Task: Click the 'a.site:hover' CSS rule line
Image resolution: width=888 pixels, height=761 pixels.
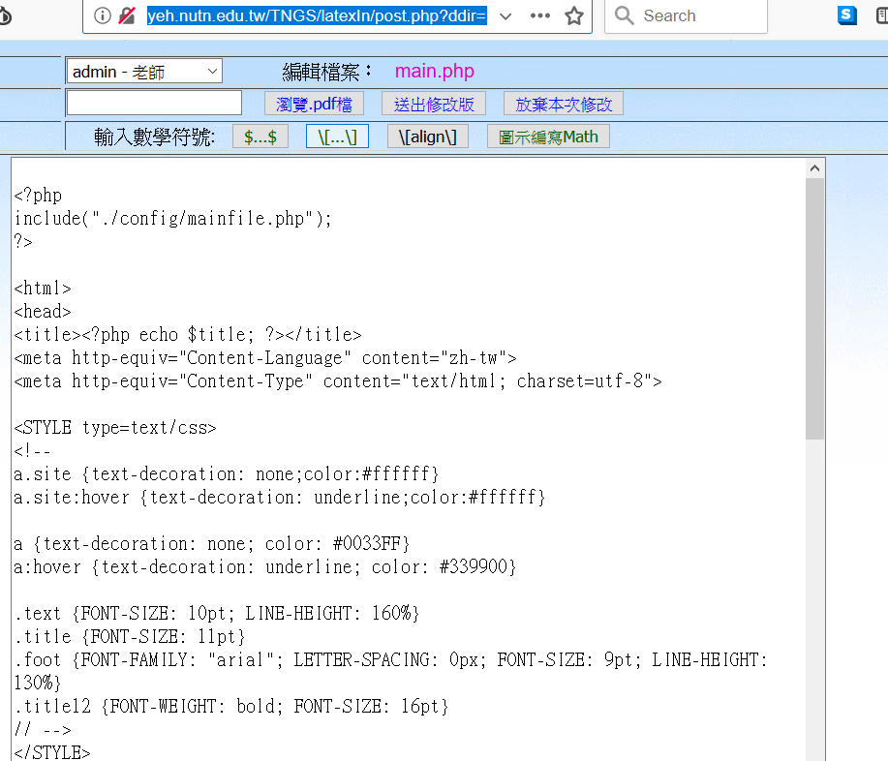Action: pos(279,497)
